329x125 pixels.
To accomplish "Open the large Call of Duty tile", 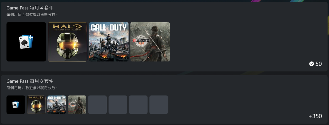I will tap(109, 42).
